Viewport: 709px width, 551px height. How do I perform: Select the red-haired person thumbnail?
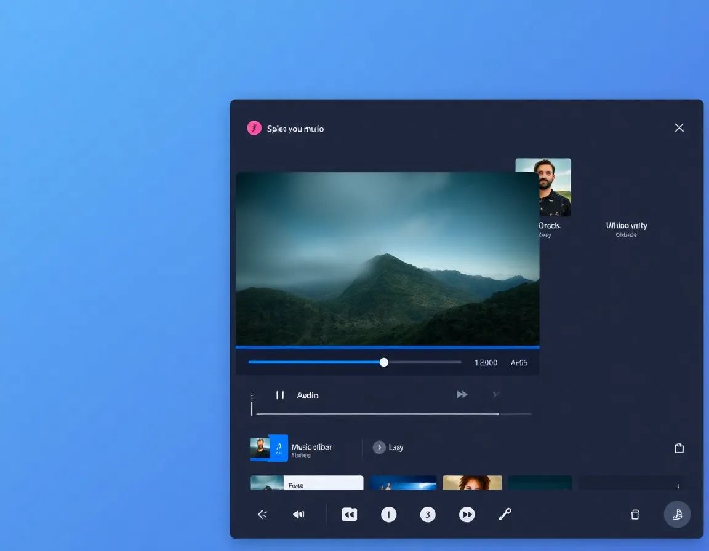472,483
